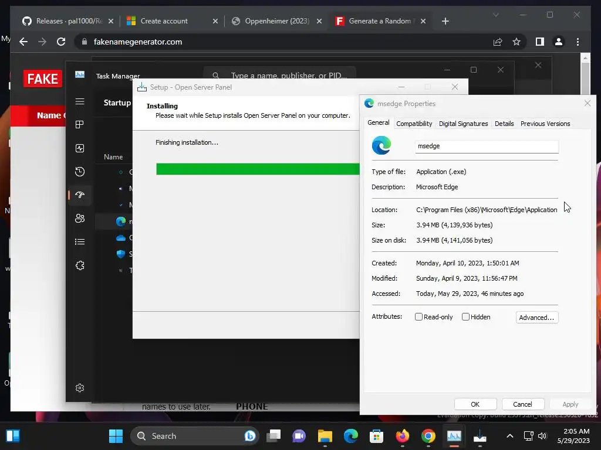The height and width of the screenshot is (450, 601).
Task: Switch to Previous Versions tab
Action: click(545, 124)
